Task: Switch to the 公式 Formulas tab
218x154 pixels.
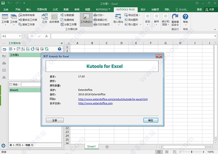Action: (55, 9)
